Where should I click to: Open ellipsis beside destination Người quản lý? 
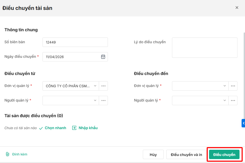[x=233, y=101]
